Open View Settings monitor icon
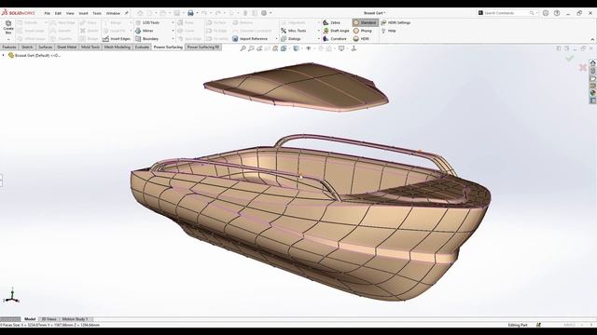Image resolution: width=597 pixels, height=335 pixels. point(341,48)
